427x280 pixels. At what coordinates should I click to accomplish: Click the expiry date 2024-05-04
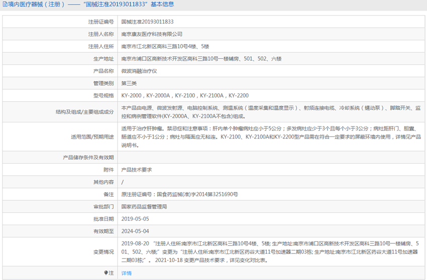[135, 231]
